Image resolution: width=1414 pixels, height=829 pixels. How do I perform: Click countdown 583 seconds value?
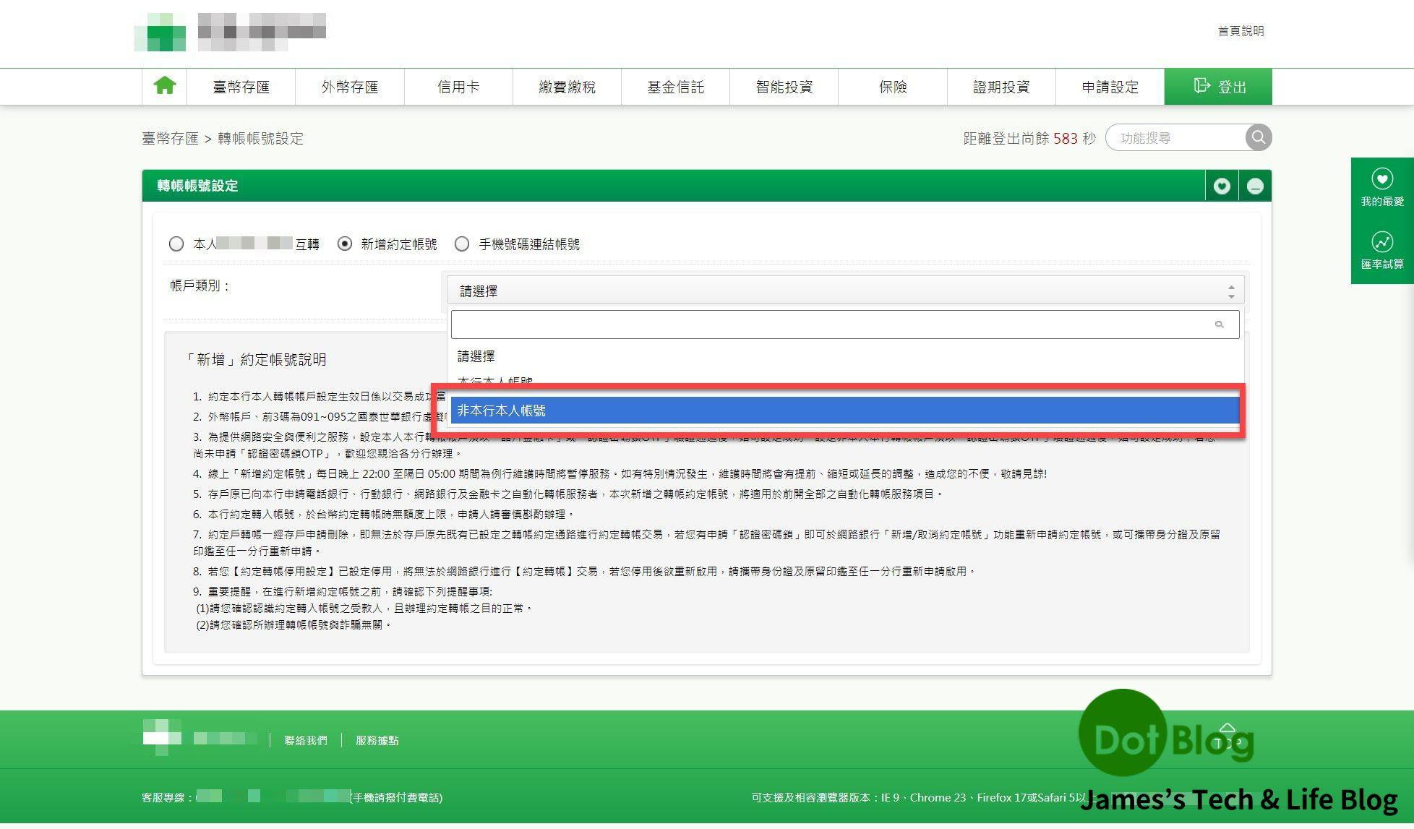(x=1065, y=138)
